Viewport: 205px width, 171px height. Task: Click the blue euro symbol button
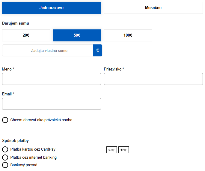pyautogui.click(x=97, y=50)
